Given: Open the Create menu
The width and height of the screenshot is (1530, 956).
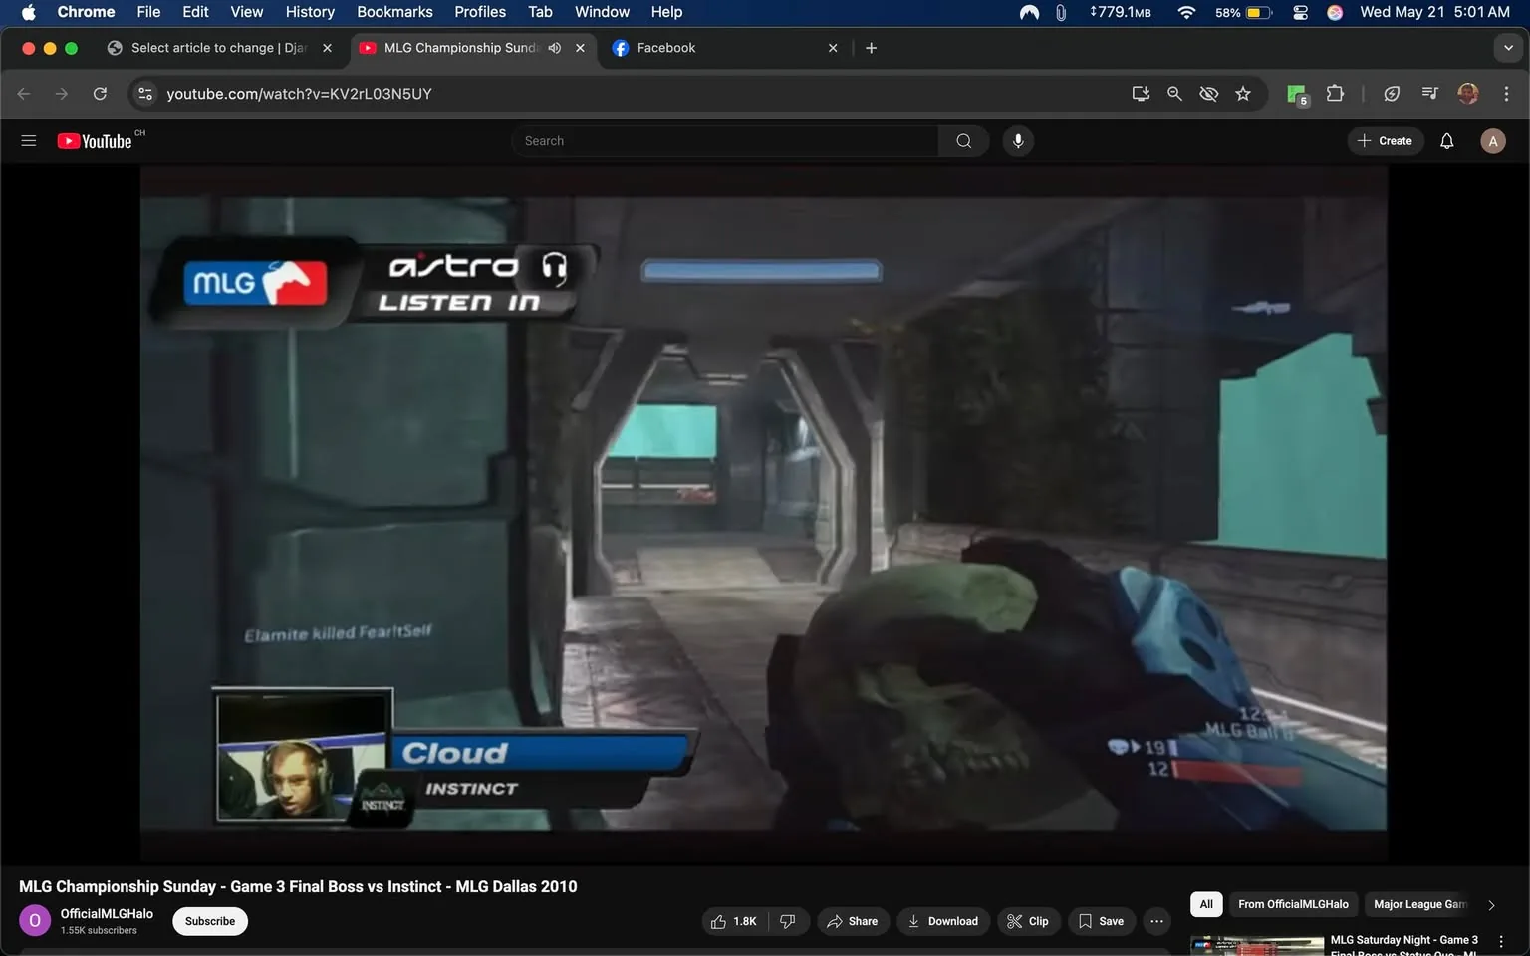Looking at the screenshot, I should [1385, 140].
